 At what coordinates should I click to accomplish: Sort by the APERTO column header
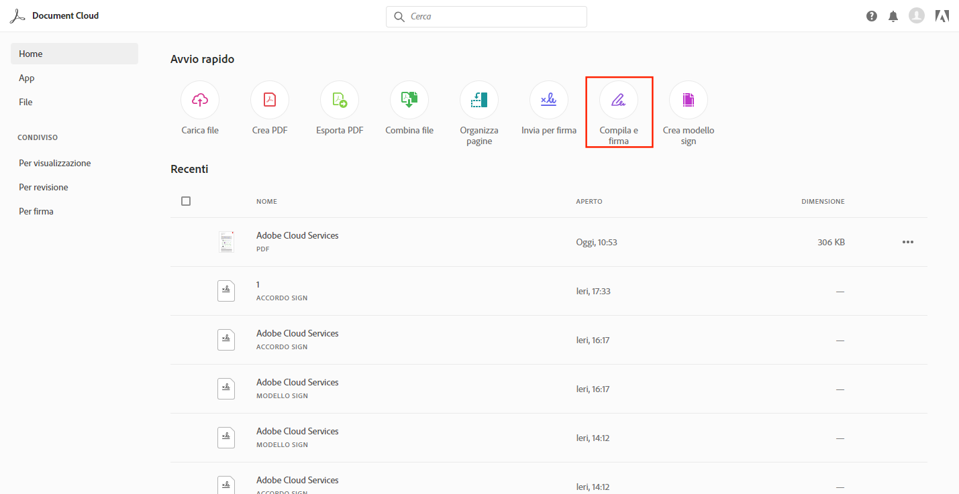point(589,202)
